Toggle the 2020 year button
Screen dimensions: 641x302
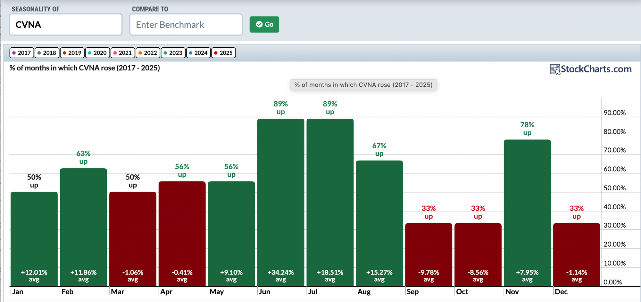97,53
